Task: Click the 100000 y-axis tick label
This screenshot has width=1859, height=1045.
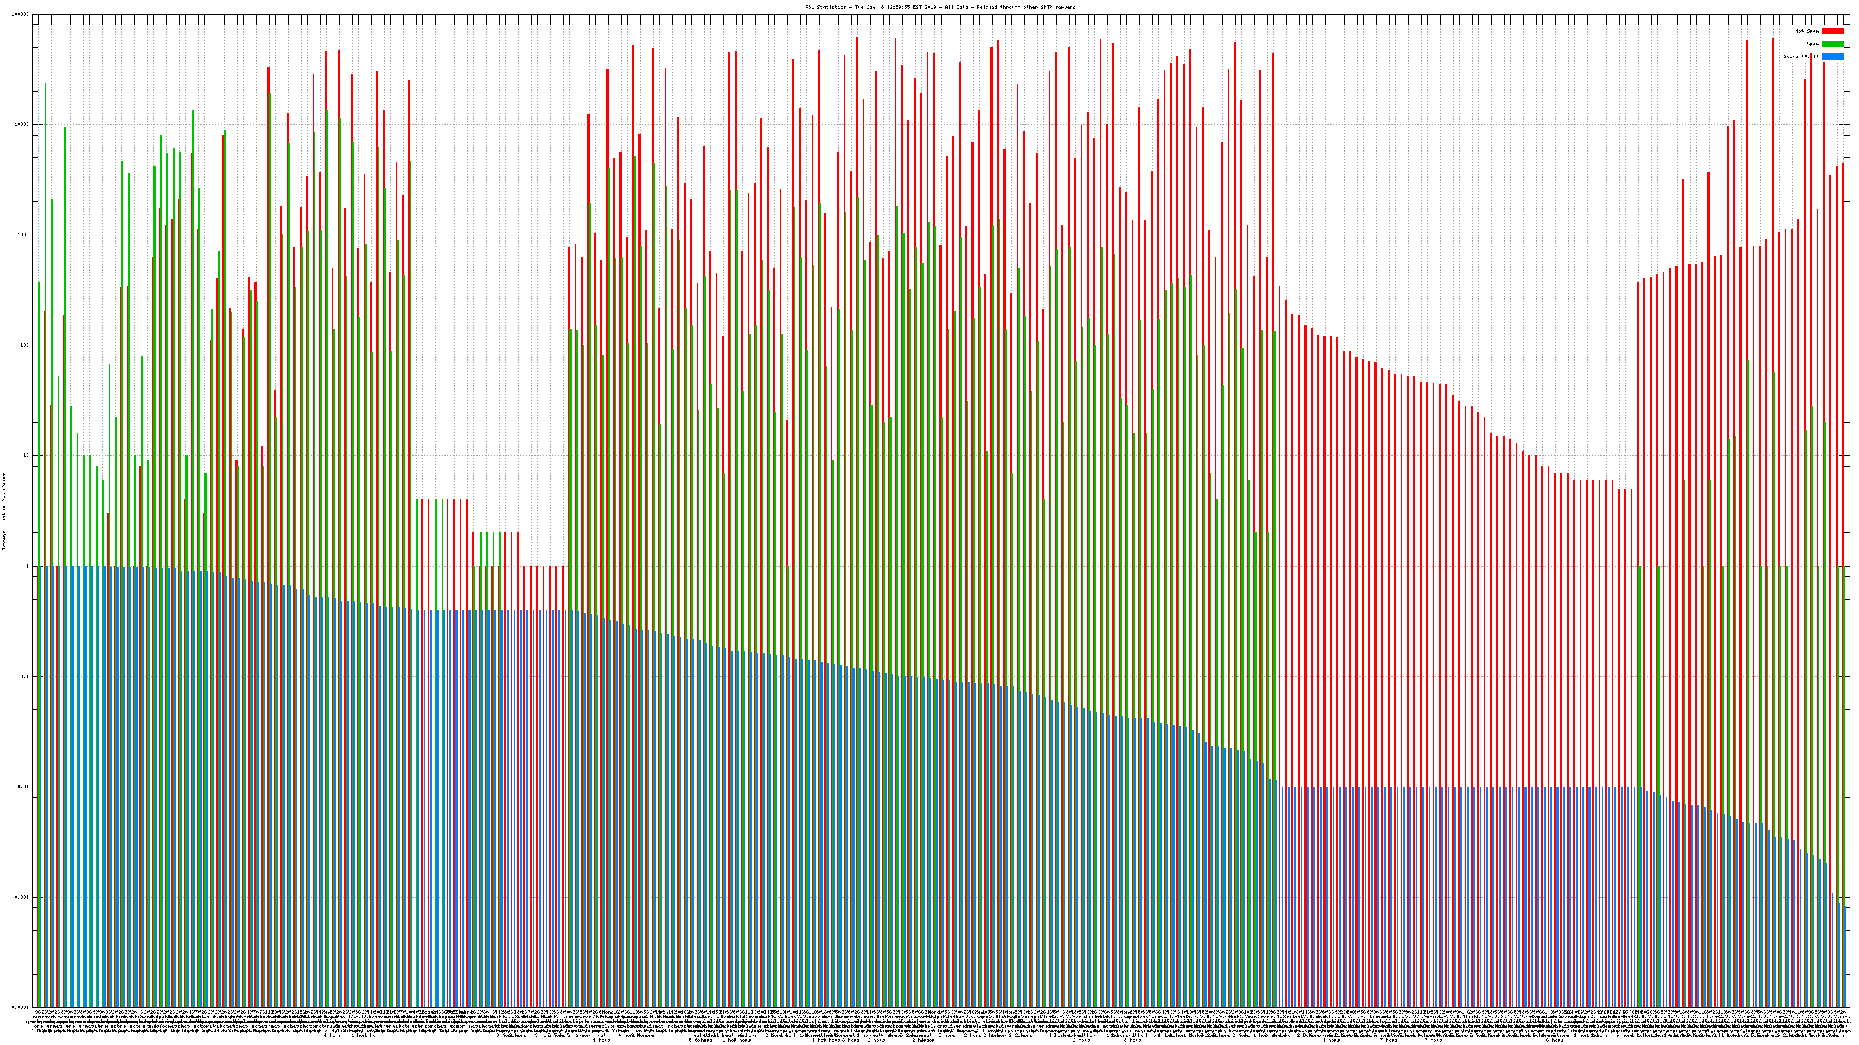Action: point(21,15)
